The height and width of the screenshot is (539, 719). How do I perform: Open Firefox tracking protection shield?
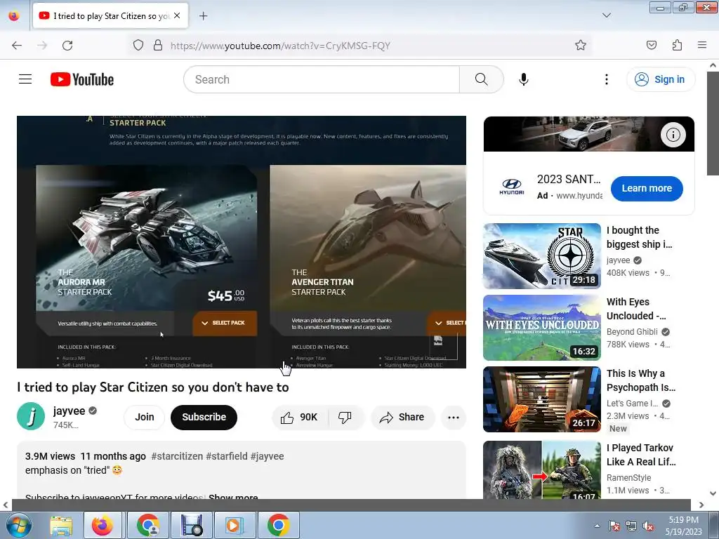point(138,46)
